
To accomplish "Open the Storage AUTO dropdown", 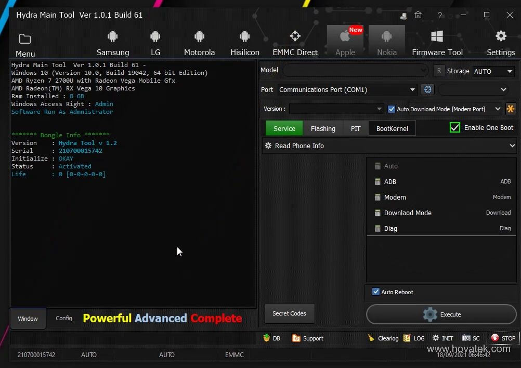I will click(493, 71).
